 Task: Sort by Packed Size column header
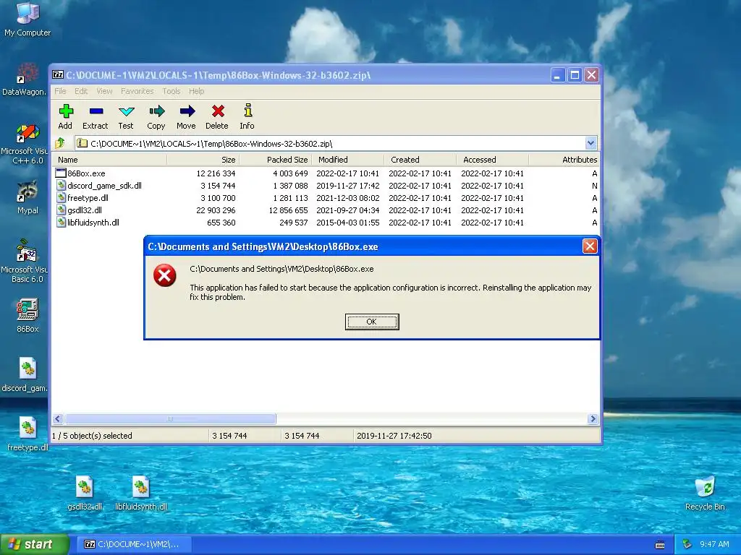click(276, 160)
